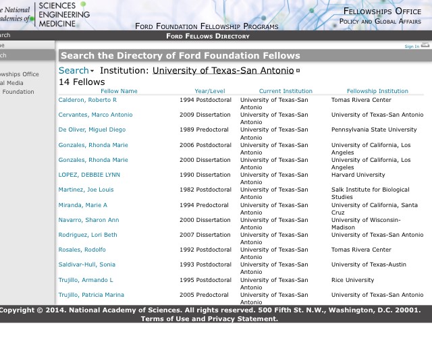Select the highlighted Search sidebar item
Viewport: 432px width, 338px height.
pyautogui.click(x=27, y=55)
